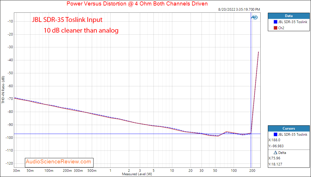Select the Cursors panel header
The width and height of the screenshot is (311, 177).
(289, 128)
